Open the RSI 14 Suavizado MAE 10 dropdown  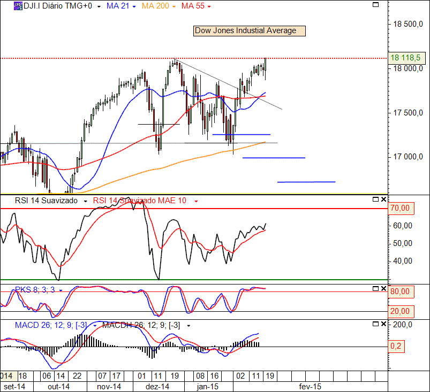[x=196, y=201]
